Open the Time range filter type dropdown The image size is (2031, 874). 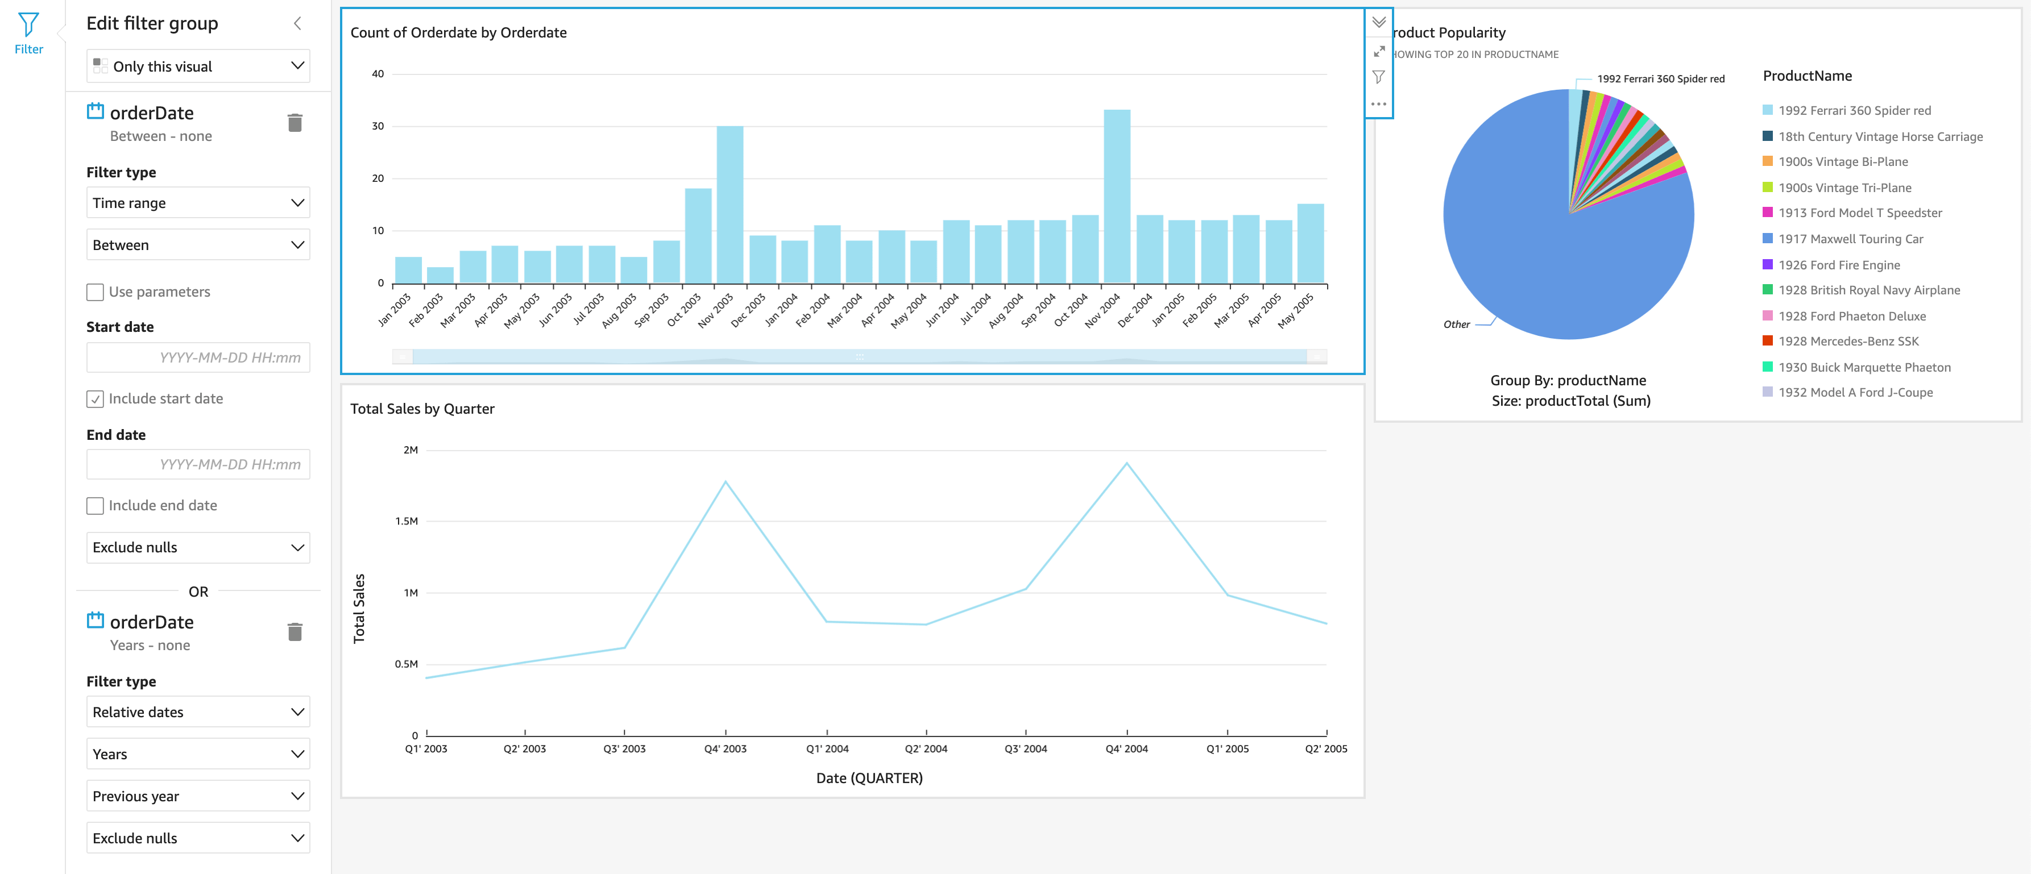(x=198, y=202)
